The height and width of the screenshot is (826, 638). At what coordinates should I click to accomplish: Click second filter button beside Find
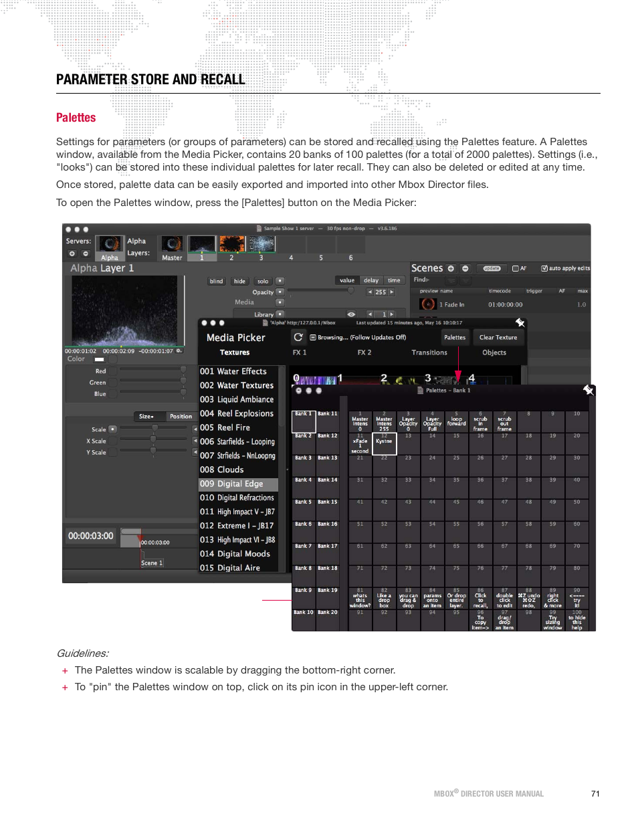[x=465, y=280]
